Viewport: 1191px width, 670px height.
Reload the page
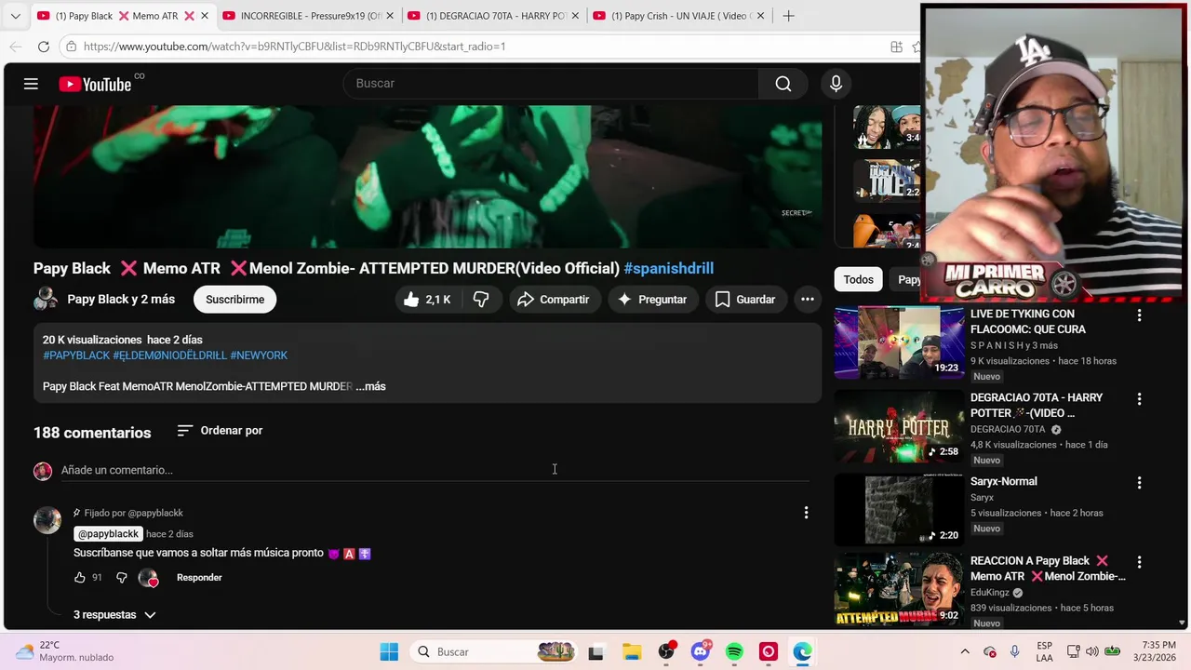click(x=44, y=47)
